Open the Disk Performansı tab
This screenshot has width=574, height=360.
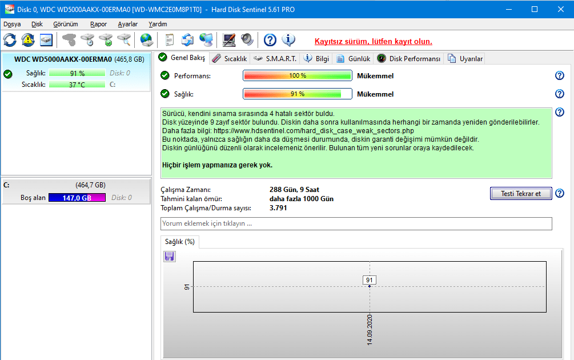click(410, 59)
